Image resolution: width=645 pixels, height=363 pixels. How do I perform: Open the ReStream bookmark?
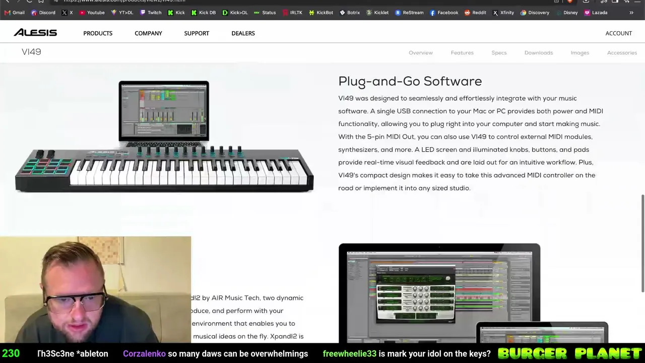[409, 13]
